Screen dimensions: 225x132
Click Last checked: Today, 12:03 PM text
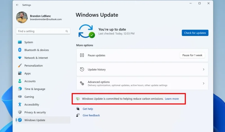pyautogui.click(x=116, y=33)
